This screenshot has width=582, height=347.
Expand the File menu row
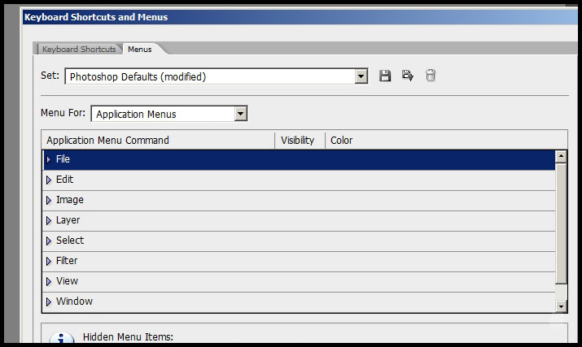point(49,159)
